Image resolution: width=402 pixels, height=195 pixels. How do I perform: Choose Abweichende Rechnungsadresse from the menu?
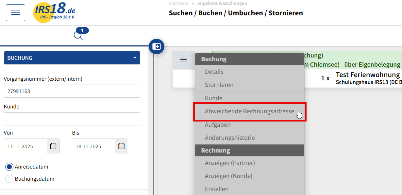[x=249, y=111]
